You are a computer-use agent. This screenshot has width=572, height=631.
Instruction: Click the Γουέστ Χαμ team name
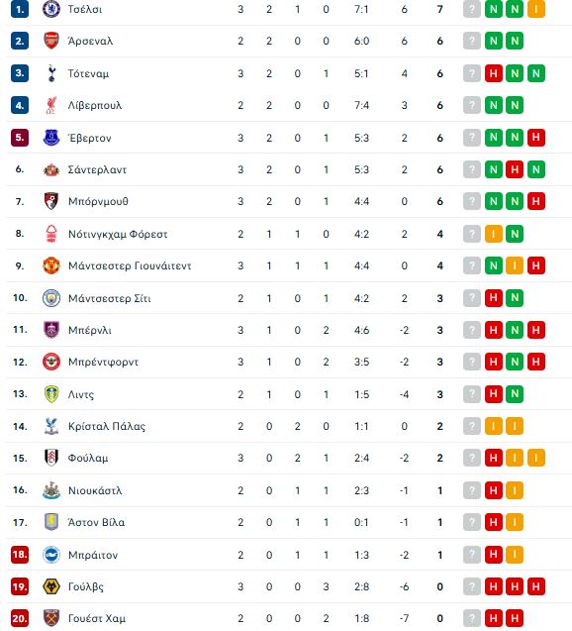coord(97,618)
